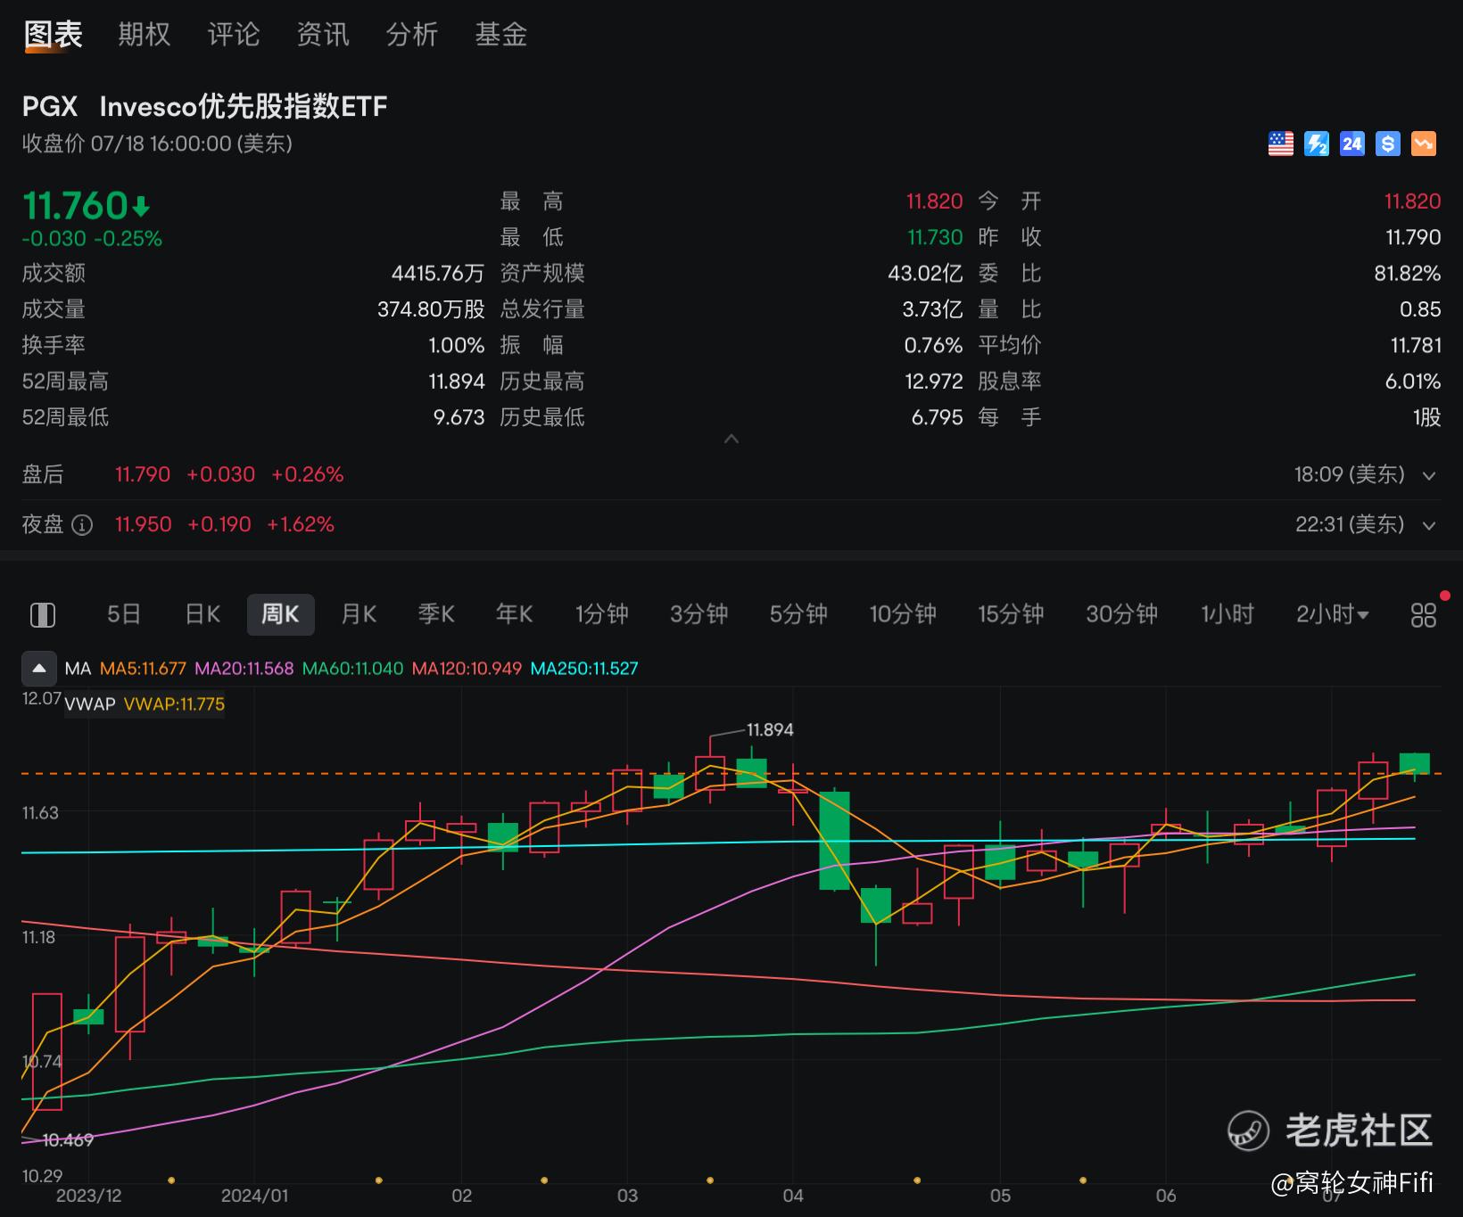Click the US flag market icon

[x=1281, y=144]
